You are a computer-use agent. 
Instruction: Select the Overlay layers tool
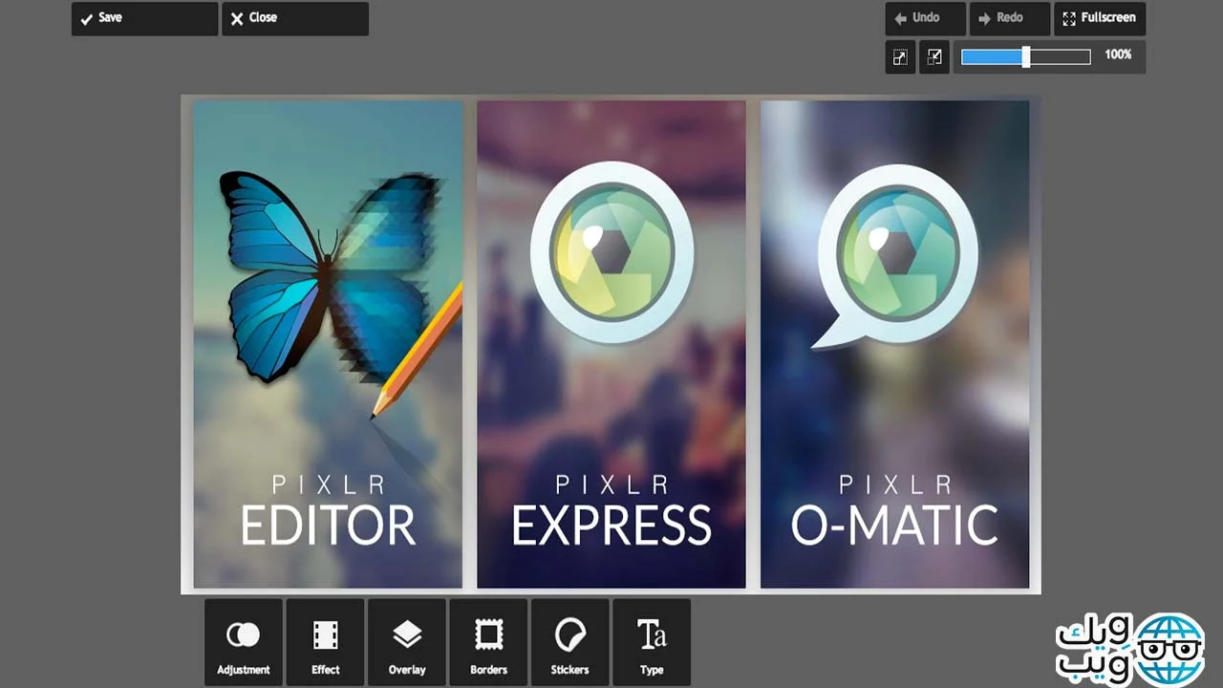[407, 642]
